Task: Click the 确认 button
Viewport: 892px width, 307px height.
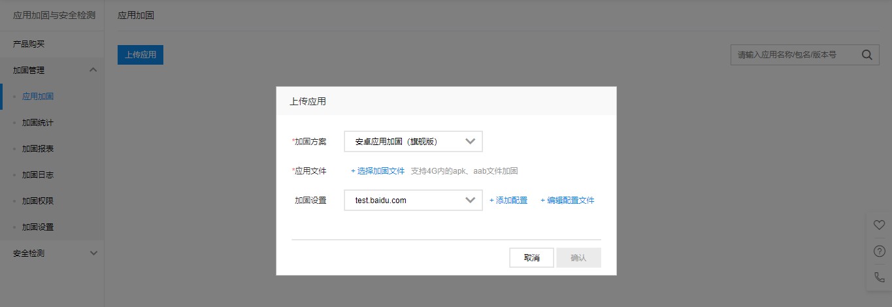Action: coord(578,257)
